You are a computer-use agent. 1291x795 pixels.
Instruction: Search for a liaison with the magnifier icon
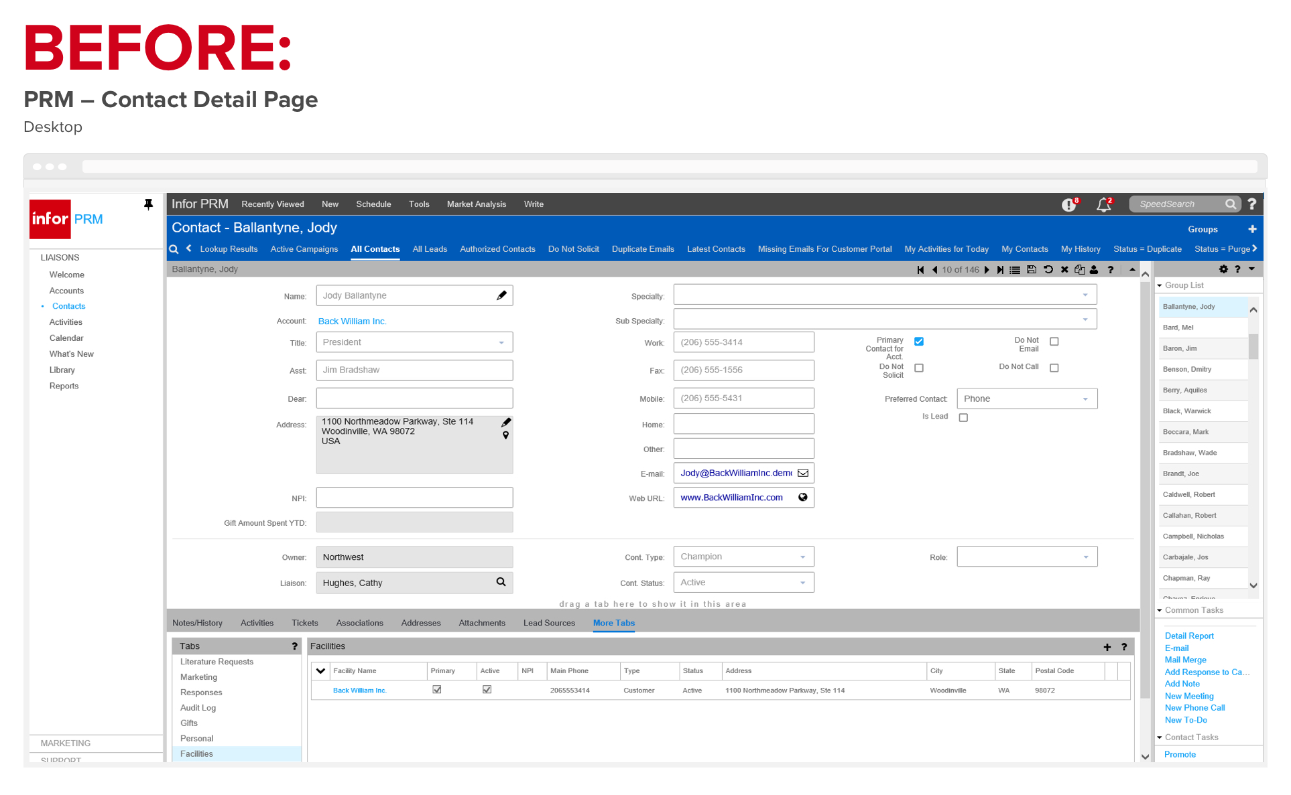[501, 582]
